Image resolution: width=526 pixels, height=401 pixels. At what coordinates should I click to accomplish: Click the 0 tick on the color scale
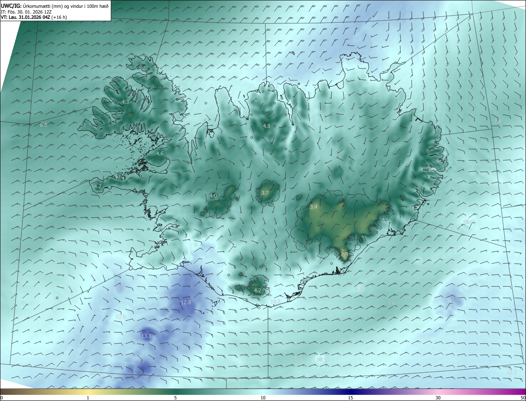pyautogui.click(x=2, y=398)
